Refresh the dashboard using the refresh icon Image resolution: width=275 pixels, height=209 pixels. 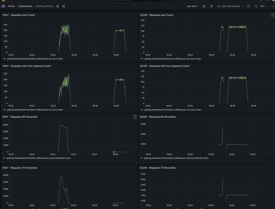coord(256,6)
